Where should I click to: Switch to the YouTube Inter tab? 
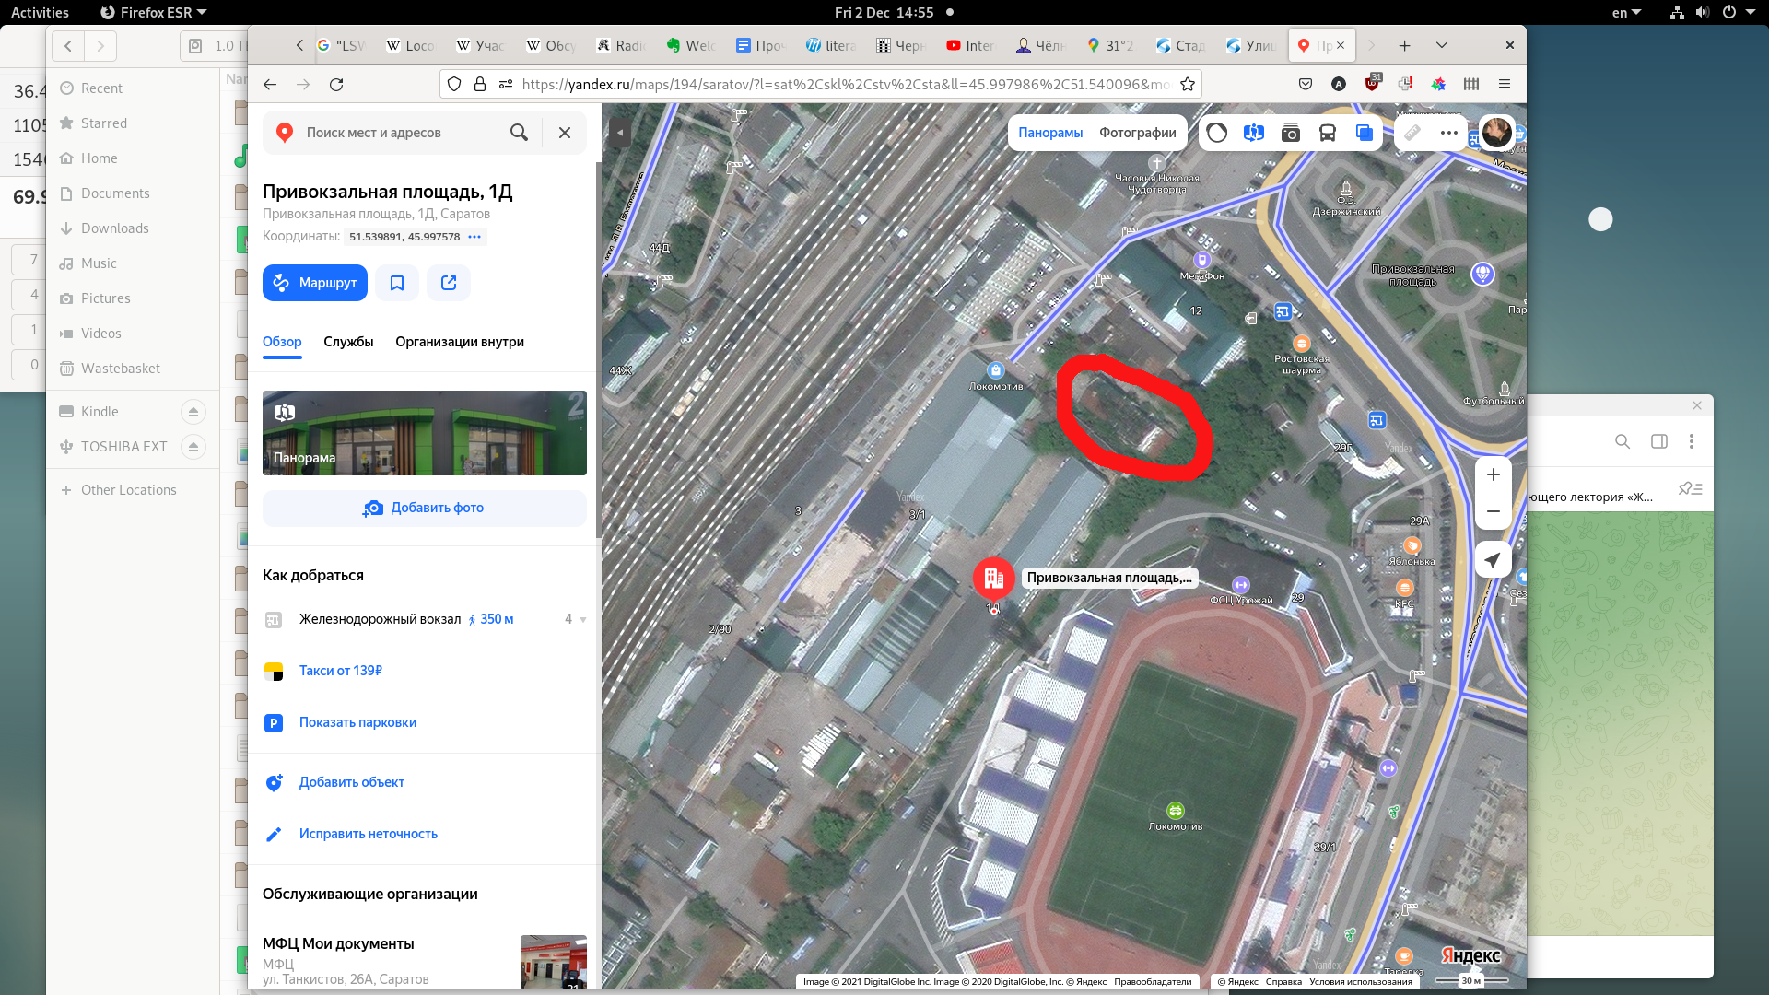pyautogui.click(x=972, y=45)
